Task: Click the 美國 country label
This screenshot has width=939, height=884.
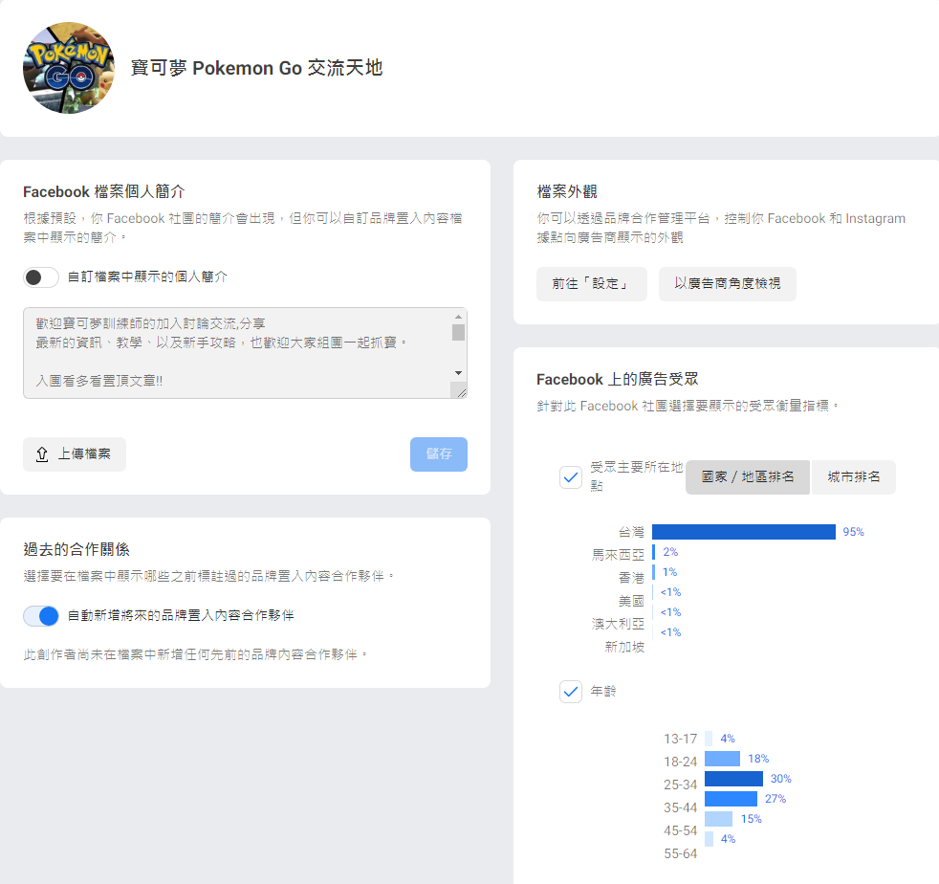Action: tap(631, 601)
